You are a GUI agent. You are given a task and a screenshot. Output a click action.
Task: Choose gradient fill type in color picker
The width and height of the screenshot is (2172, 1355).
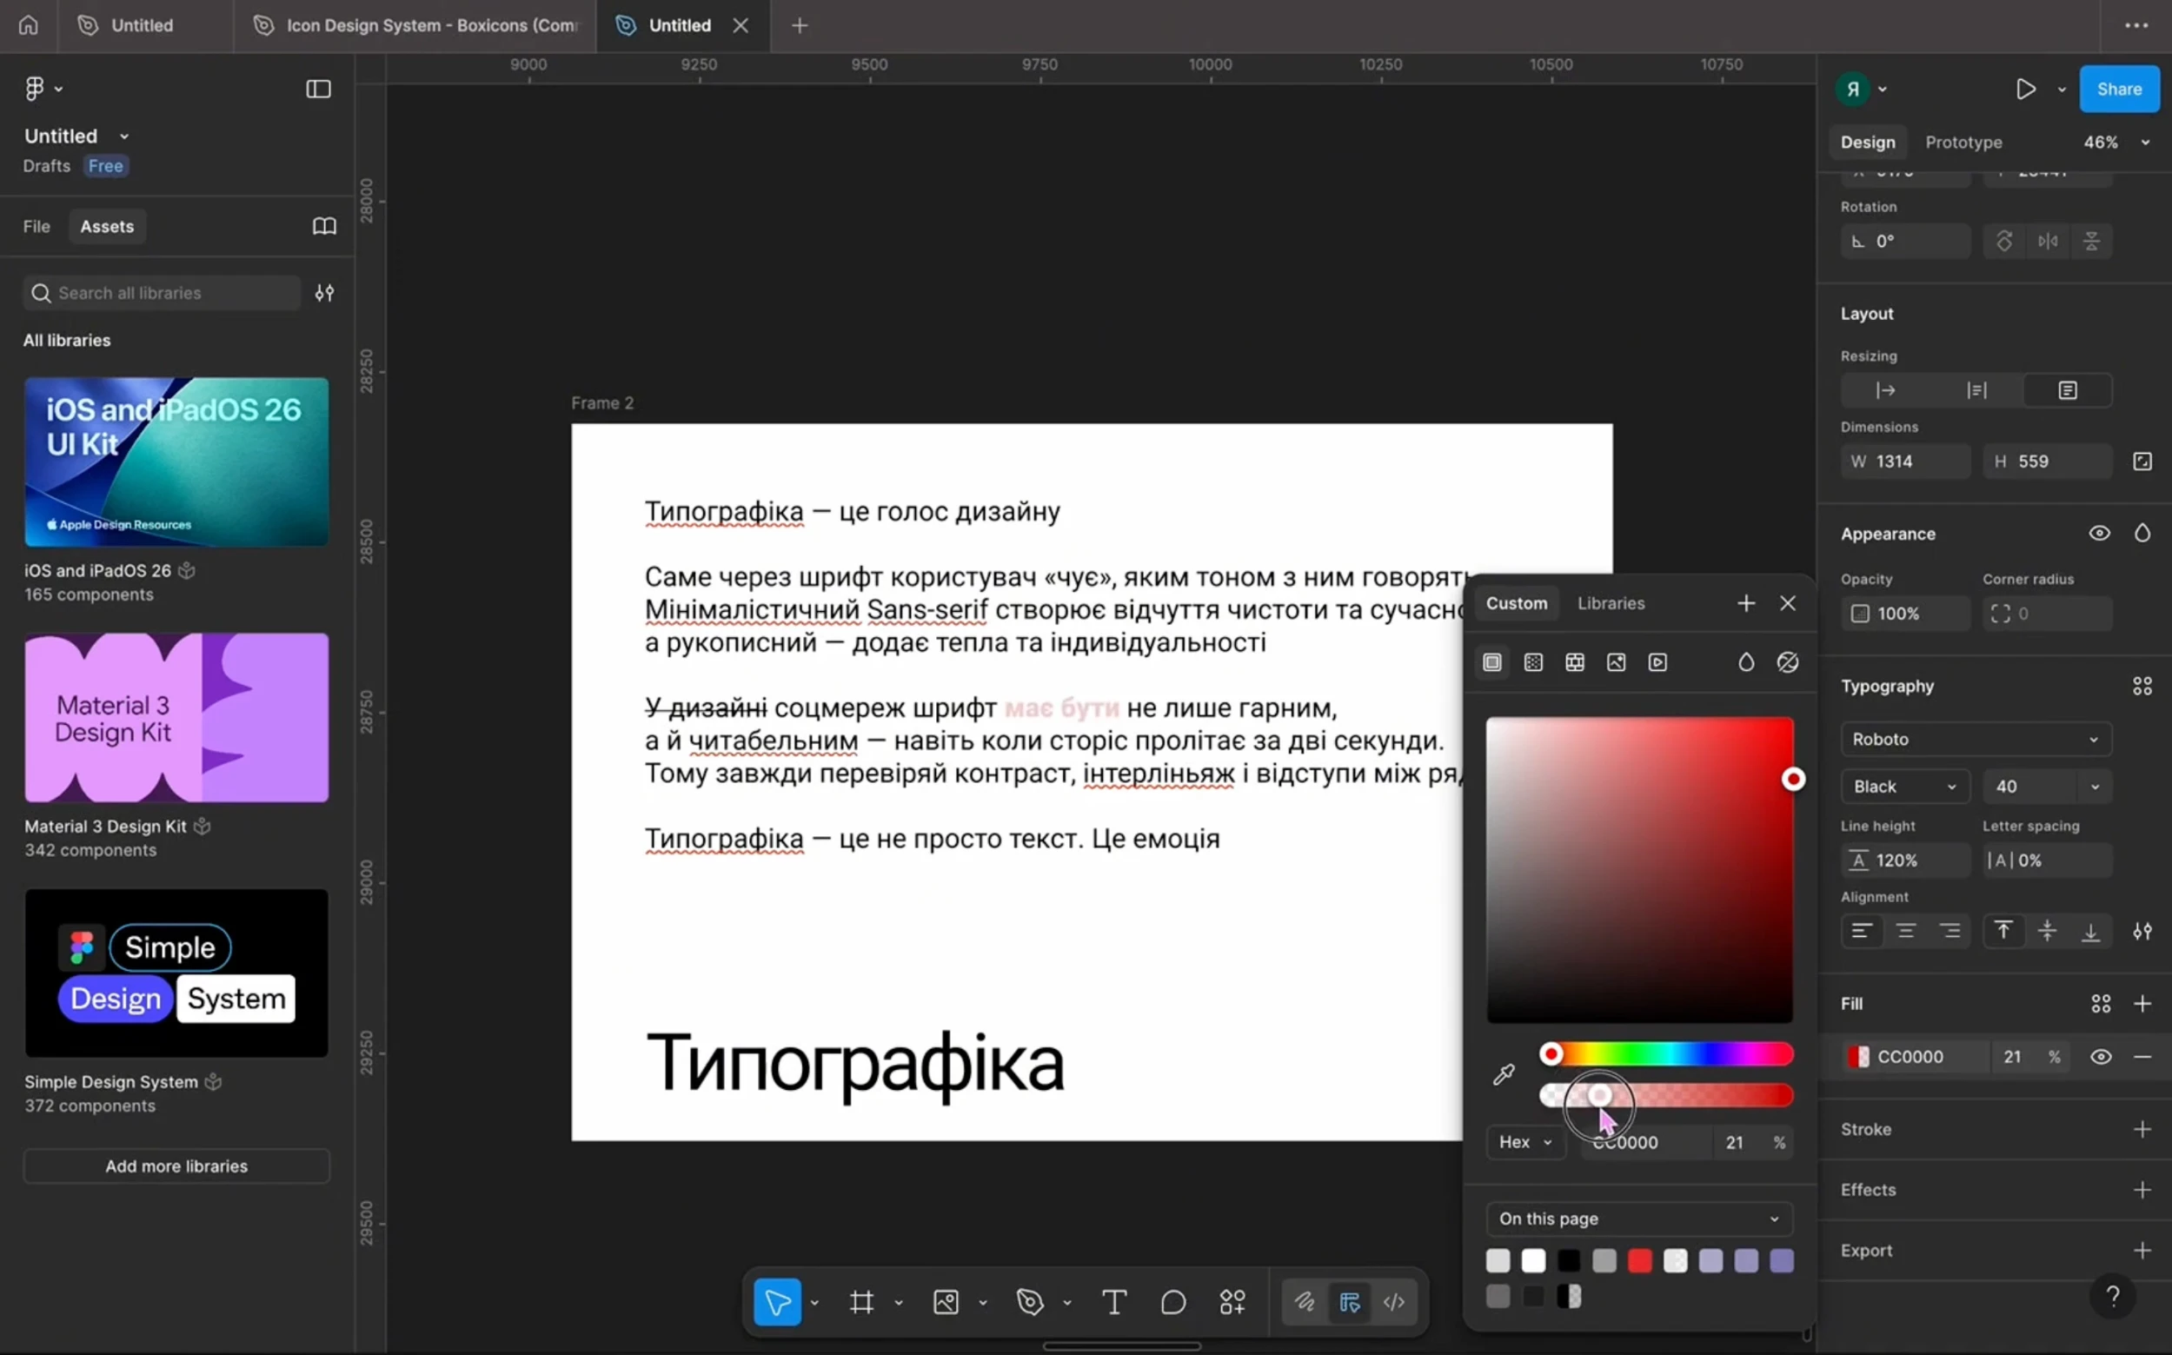1533,662
